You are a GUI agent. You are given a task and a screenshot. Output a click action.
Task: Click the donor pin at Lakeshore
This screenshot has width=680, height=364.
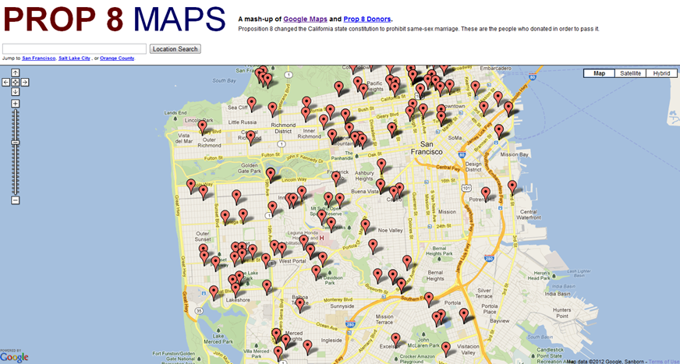coord(236,289)
